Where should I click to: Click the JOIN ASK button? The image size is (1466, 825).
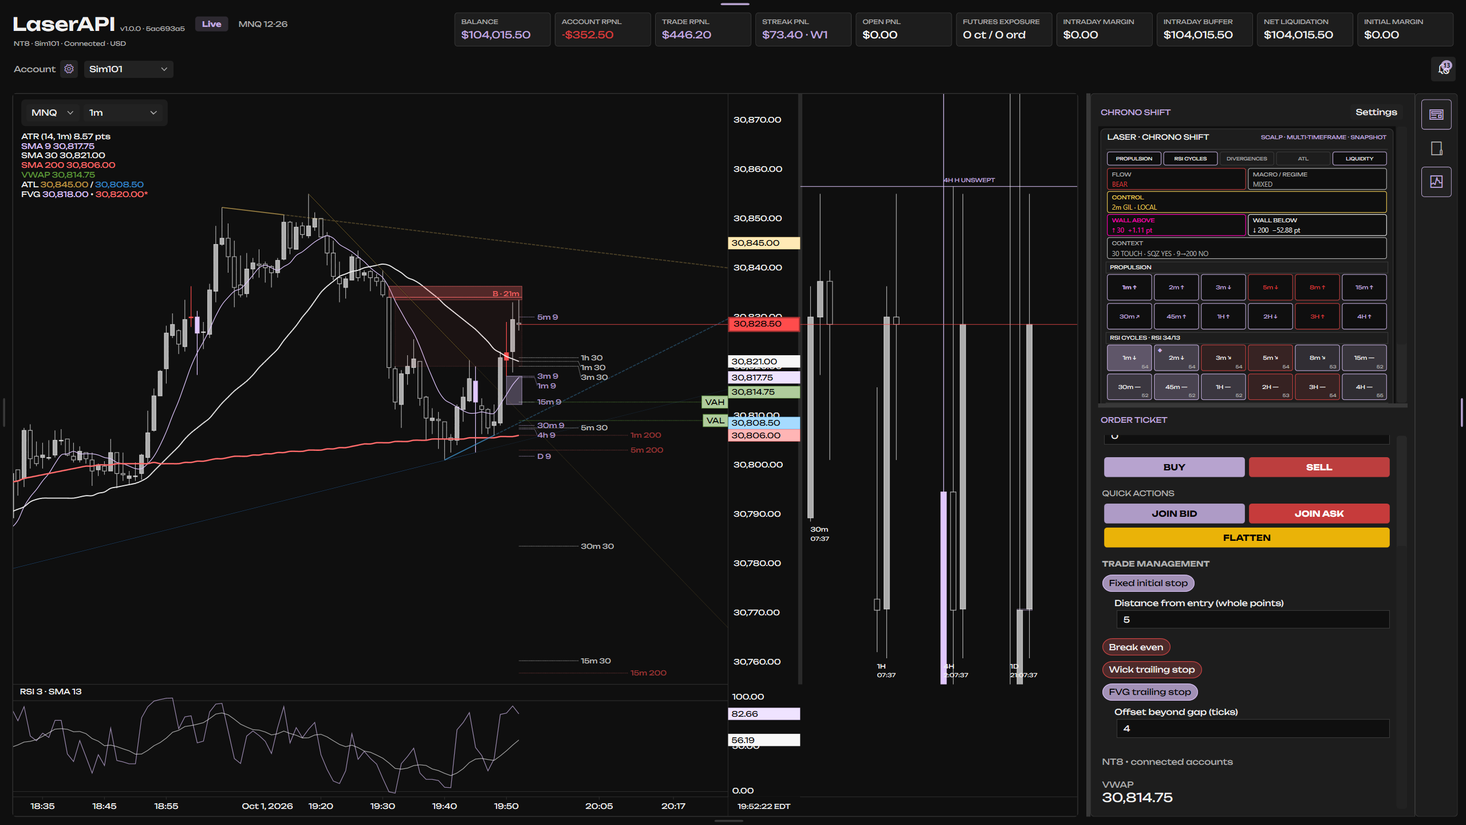[x=1319, y=514]
